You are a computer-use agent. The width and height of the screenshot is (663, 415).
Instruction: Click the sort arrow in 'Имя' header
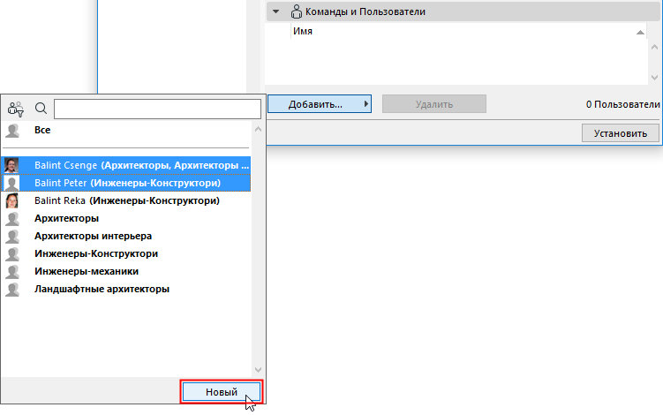point(640,32)
